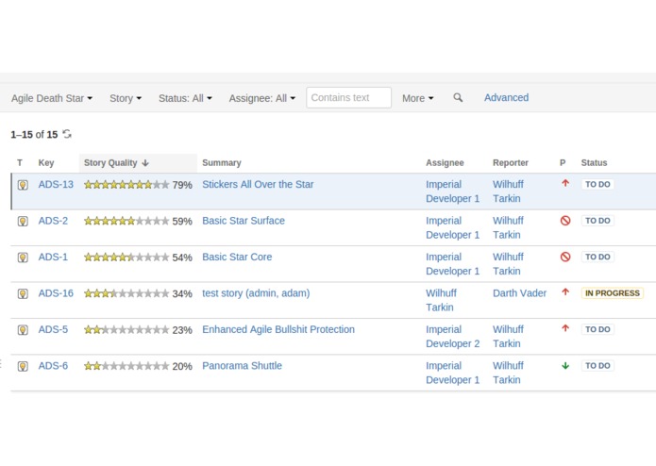Sort by Summary column header
The image size is (656, 466).
[222, 163]
